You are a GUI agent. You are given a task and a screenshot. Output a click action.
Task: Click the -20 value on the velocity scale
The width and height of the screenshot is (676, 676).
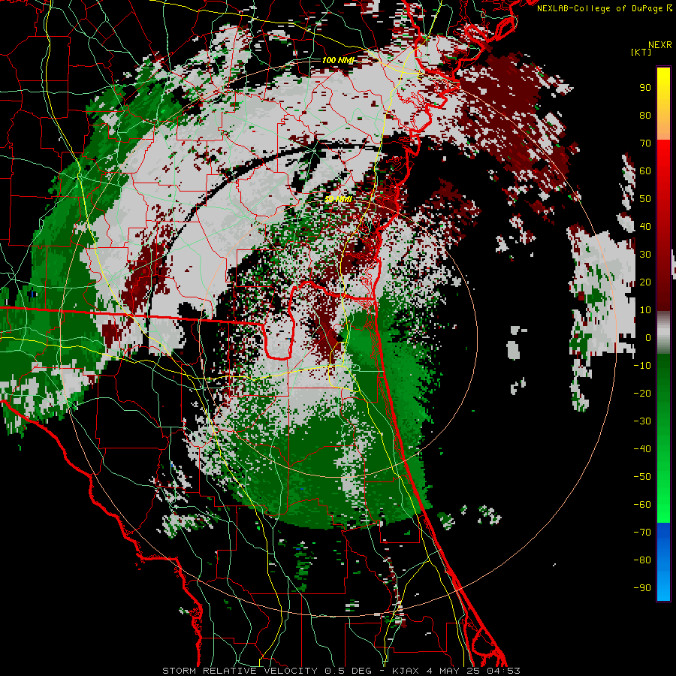[x=642, y=393]
